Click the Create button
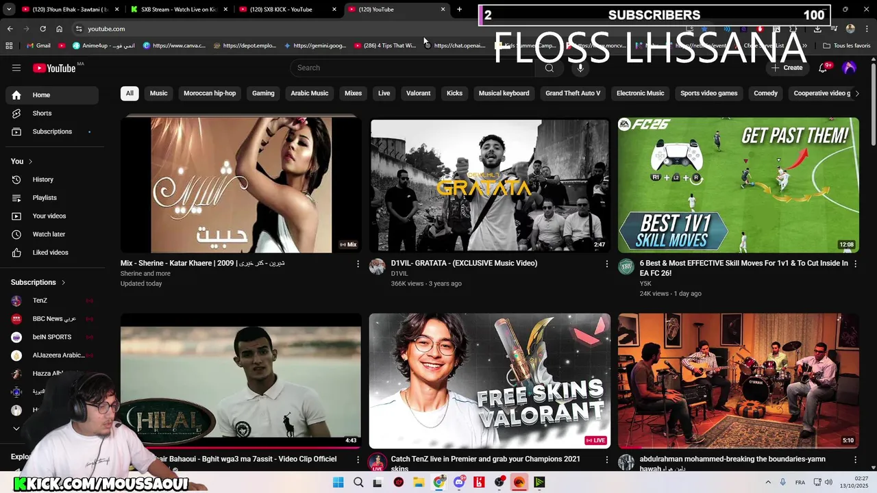 [787, 68]
